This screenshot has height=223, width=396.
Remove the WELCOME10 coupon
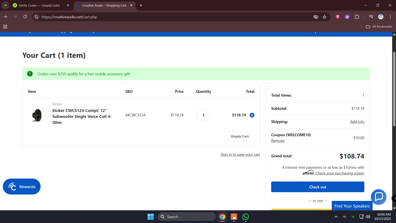[x=278, y=141]
